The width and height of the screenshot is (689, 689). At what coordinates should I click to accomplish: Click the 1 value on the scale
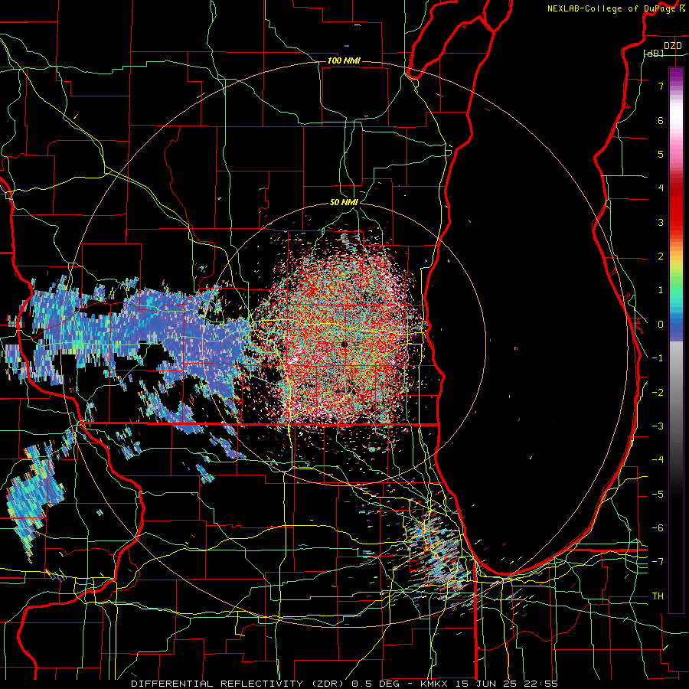point(661,290)
